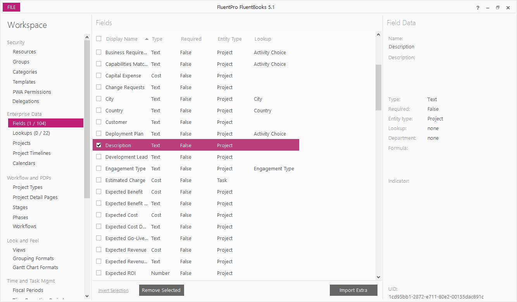Check the City field checkbox

point(99,99)
